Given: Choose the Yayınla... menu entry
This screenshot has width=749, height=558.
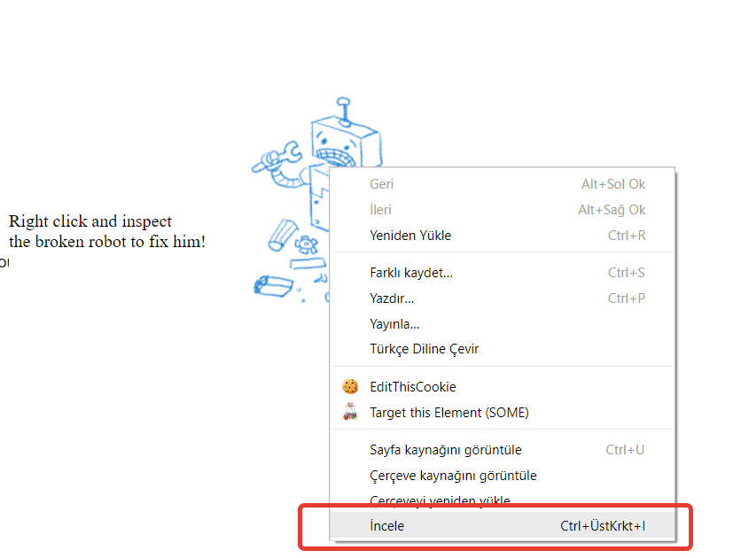Looking at the screenshot, I should [394, 323].
